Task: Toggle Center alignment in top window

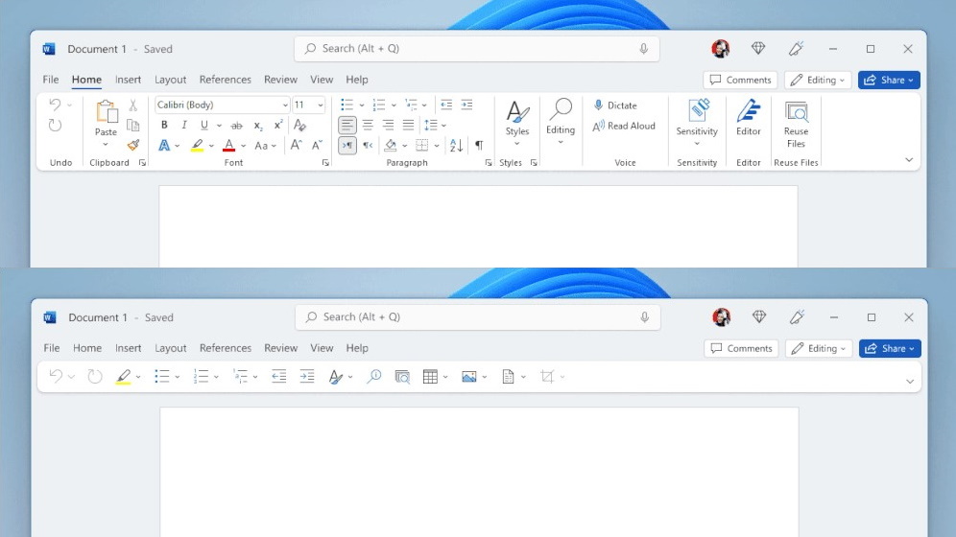Action: (368, 125)
